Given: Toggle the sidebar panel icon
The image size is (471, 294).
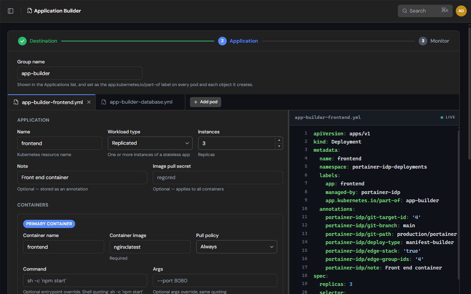Looking at the screenshot, I should coord(10,11).
